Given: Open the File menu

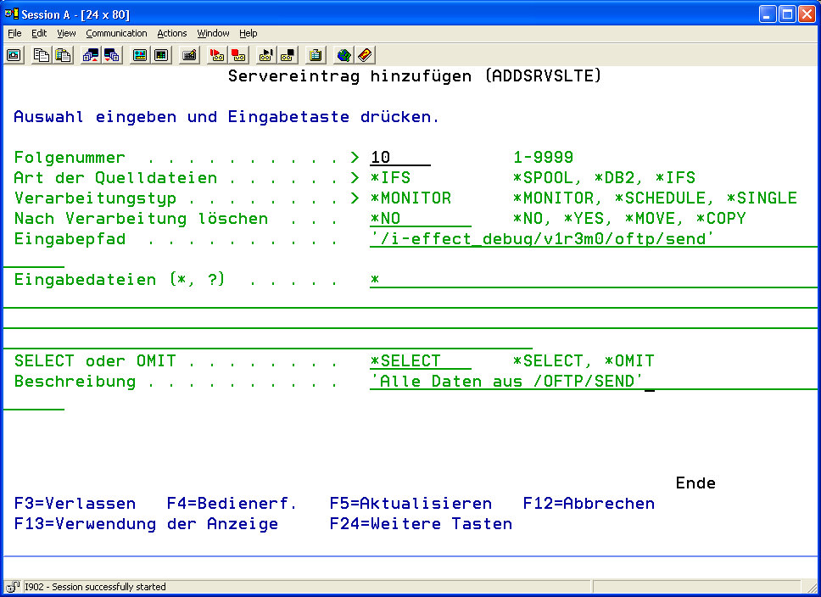Looking at the screenshot, I should 14,33.
